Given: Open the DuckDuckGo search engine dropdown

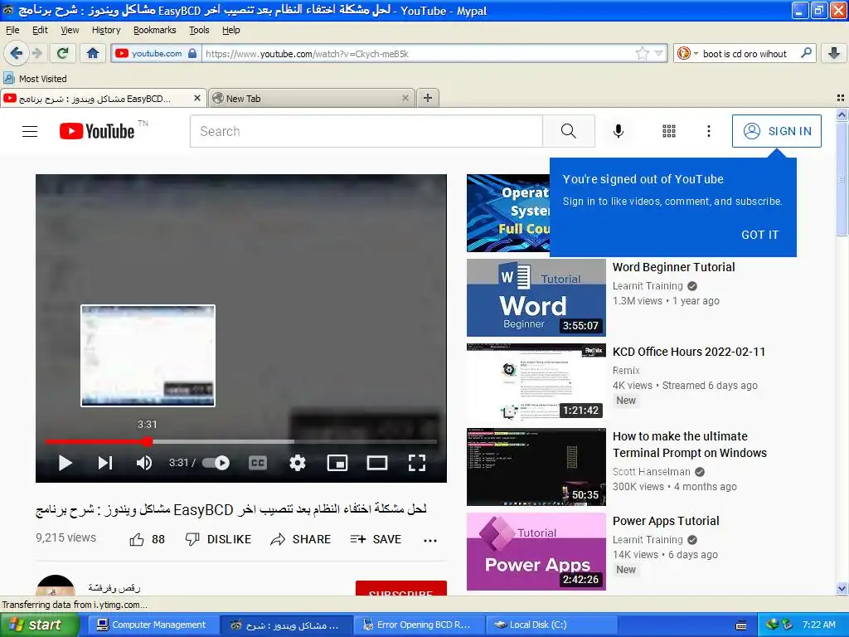Looking at the screenshot, I should (x=687, y=53).
